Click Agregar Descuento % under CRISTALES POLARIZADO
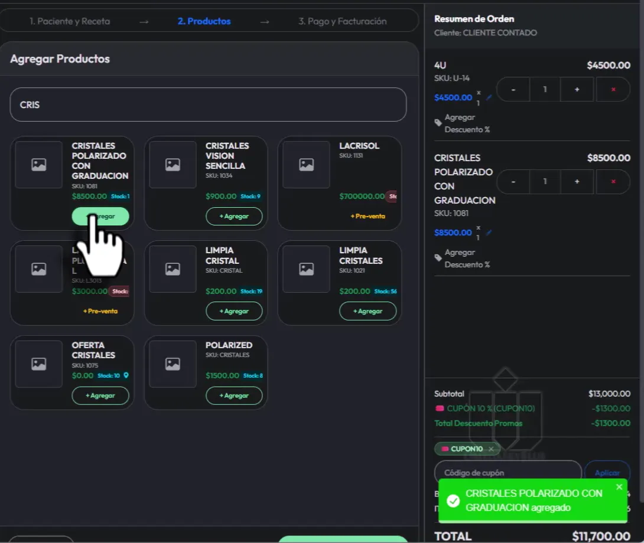Image resolution: width=644 pixels, height=543 pixels. coord(467,259)
